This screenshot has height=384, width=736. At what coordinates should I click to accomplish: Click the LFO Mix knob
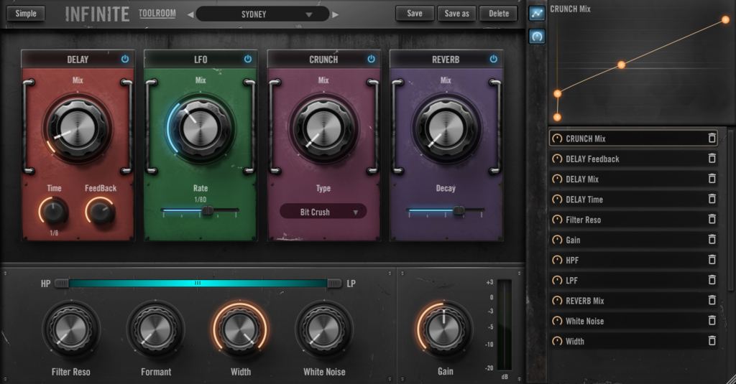(201, 128)
